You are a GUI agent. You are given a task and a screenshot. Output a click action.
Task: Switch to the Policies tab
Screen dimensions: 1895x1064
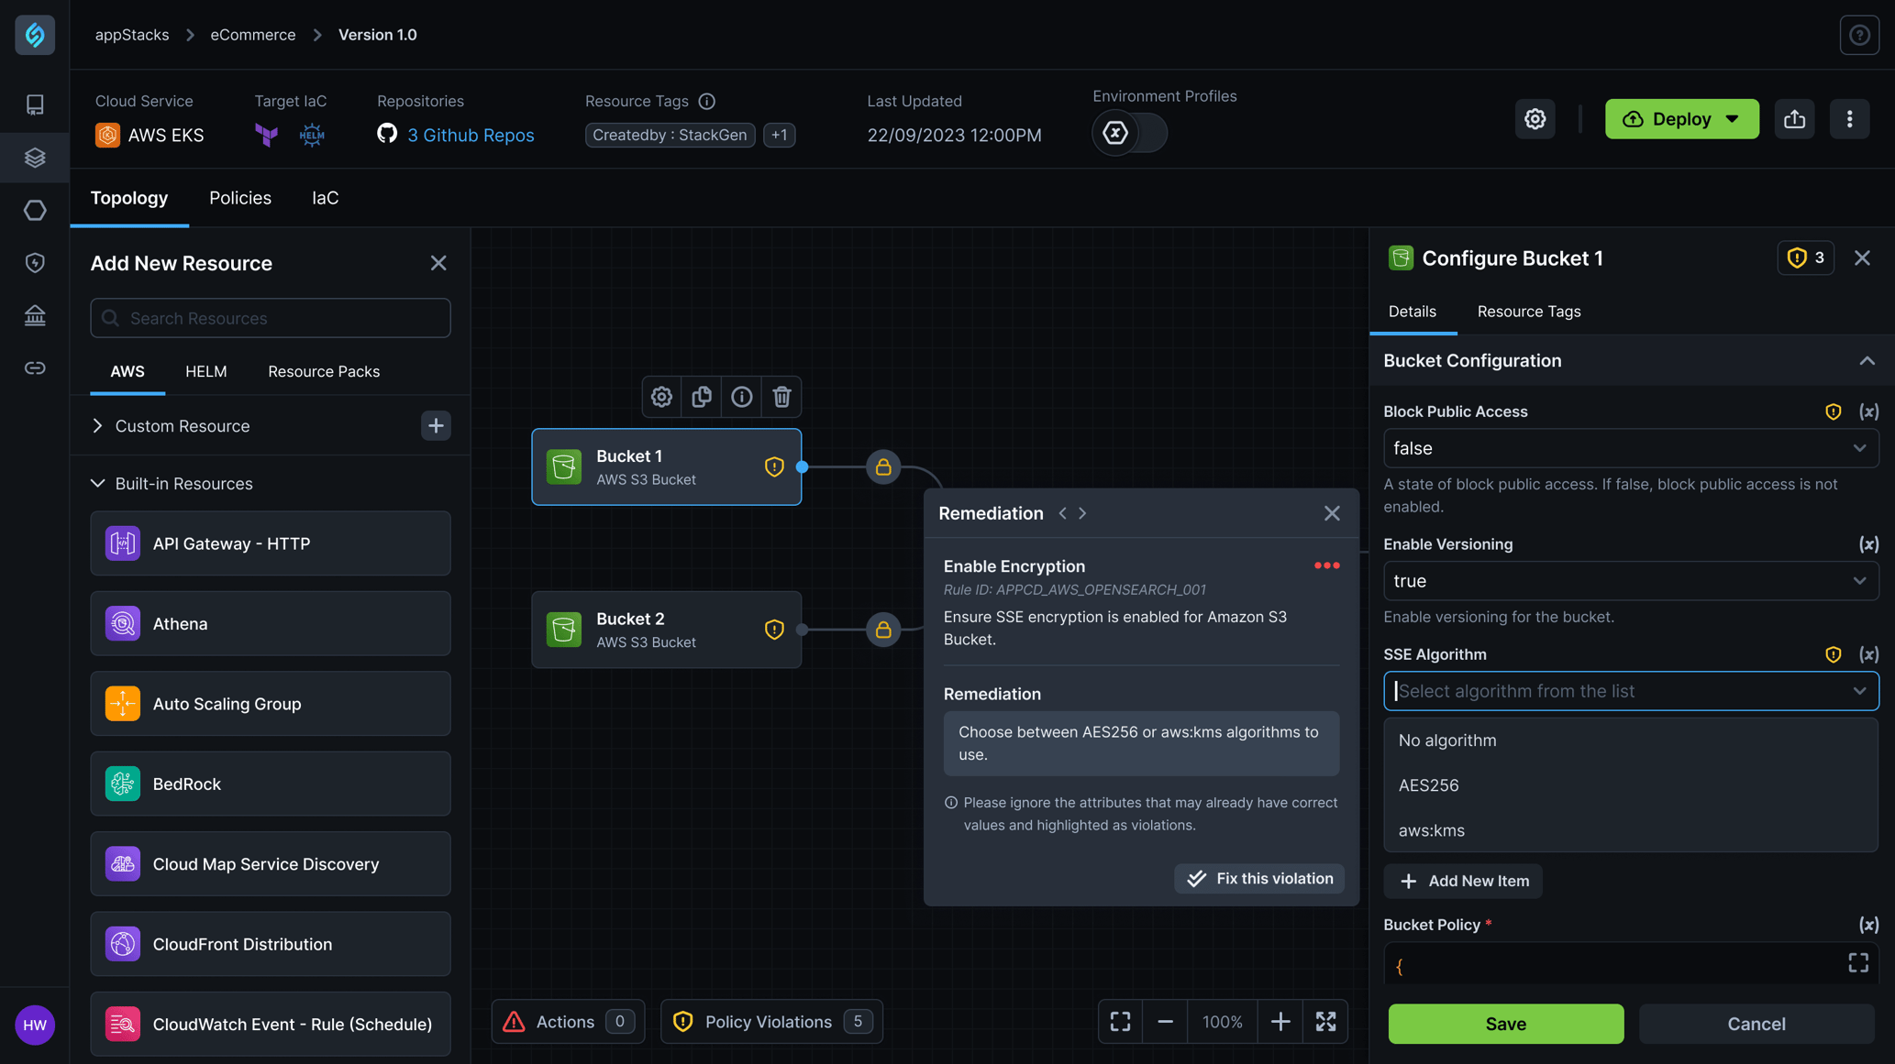pos(239,198)
